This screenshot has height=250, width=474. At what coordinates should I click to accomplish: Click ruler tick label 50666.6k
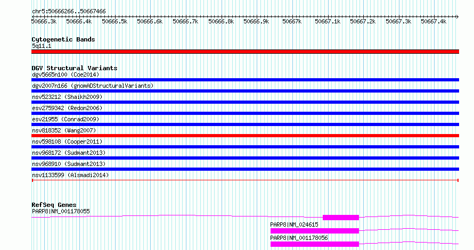click(150, 21)
